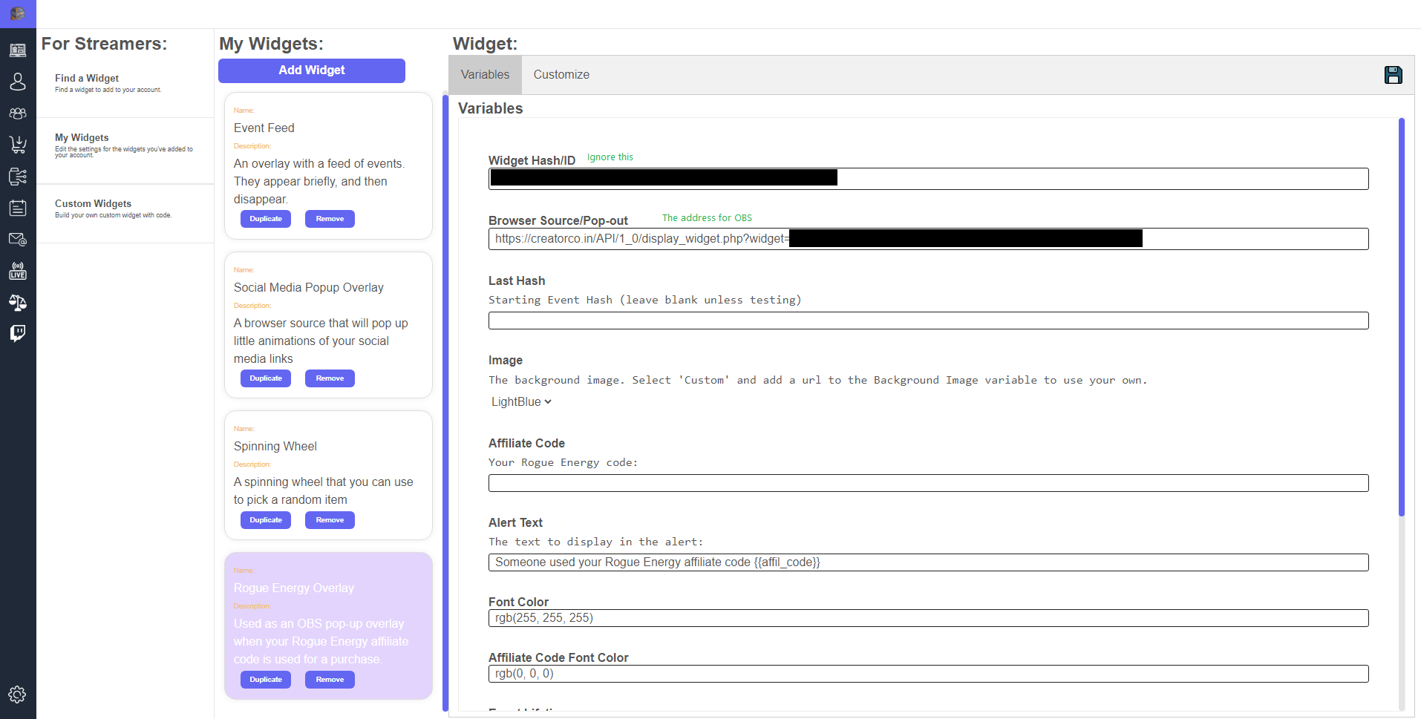Open the laptop dashboard icon in the sidebar
1421x719 pixels.
[x=18, y=50]
